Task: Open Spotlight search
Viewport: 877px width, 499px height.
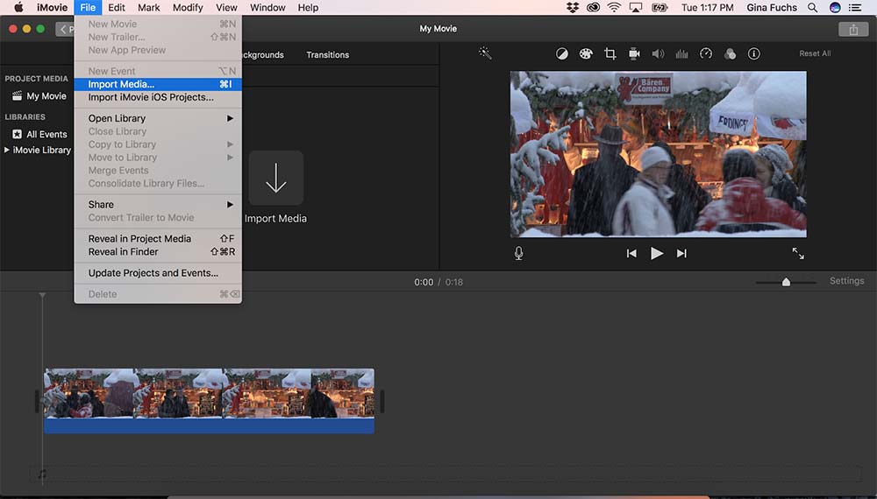Action: 813,7
